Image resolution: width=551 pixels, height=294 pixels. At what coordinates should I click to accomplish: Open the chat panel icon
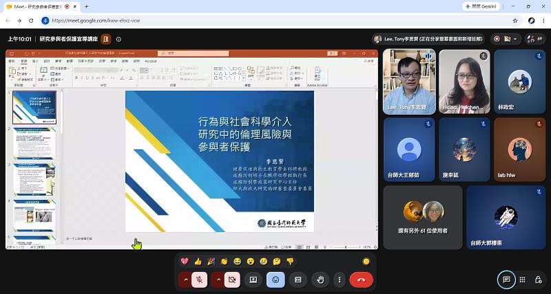(x=506, y=280)
